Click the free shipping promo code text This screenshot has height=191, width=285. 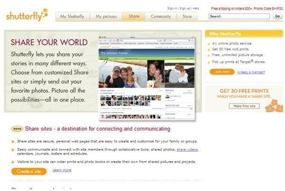(x=247, y=9)
